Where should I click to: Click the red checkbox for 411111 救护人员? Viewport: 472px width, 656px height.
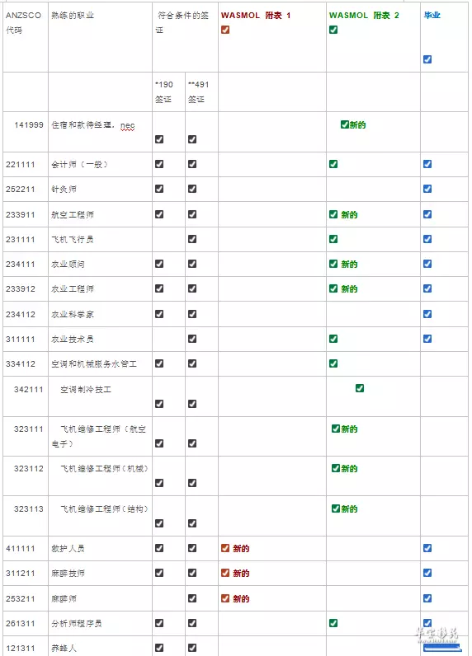(225, 548)
